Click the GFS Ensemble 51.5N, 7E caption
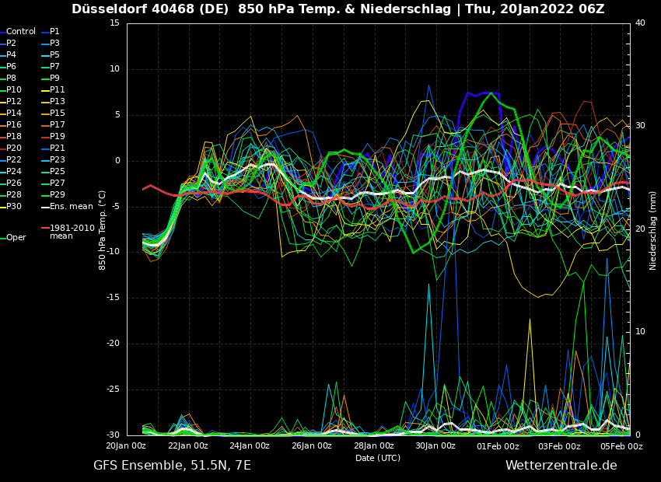 [x=172, y=466]
